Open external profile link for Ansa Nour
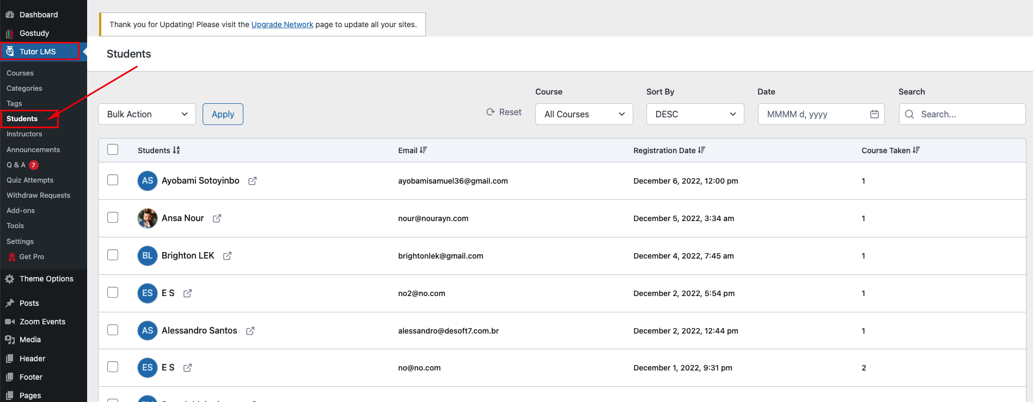The width and height of the screenshot is (1033, 402). (x=217, y=218)
